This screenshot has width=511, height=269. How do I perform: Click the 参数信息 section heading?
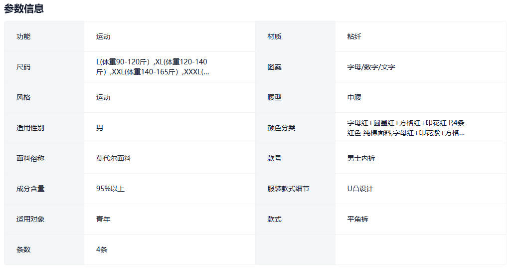point(24,8)
